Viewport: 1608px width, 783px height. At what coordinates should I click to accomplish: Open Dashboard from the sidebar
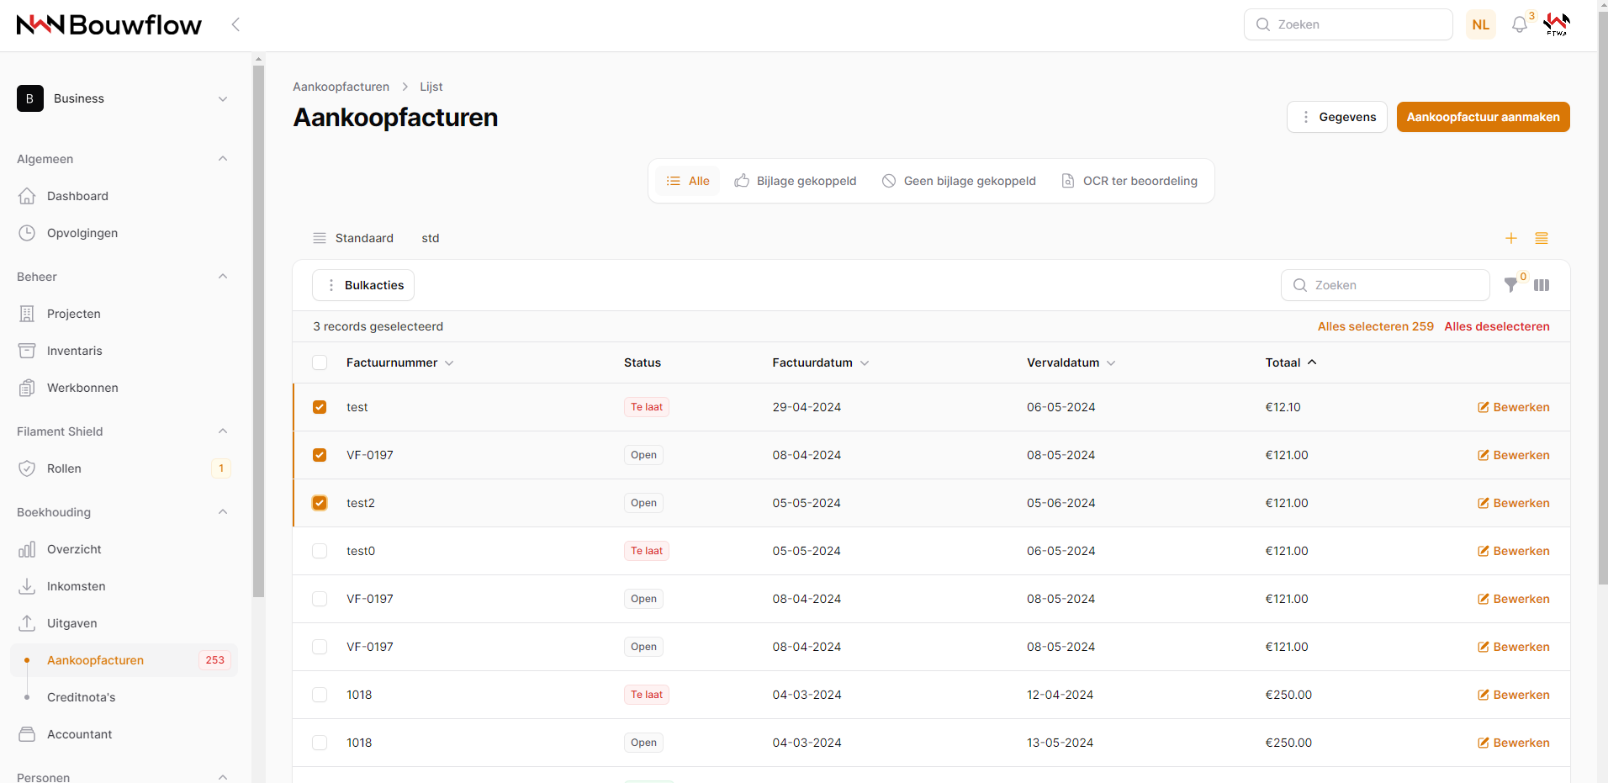coord(77,196)
